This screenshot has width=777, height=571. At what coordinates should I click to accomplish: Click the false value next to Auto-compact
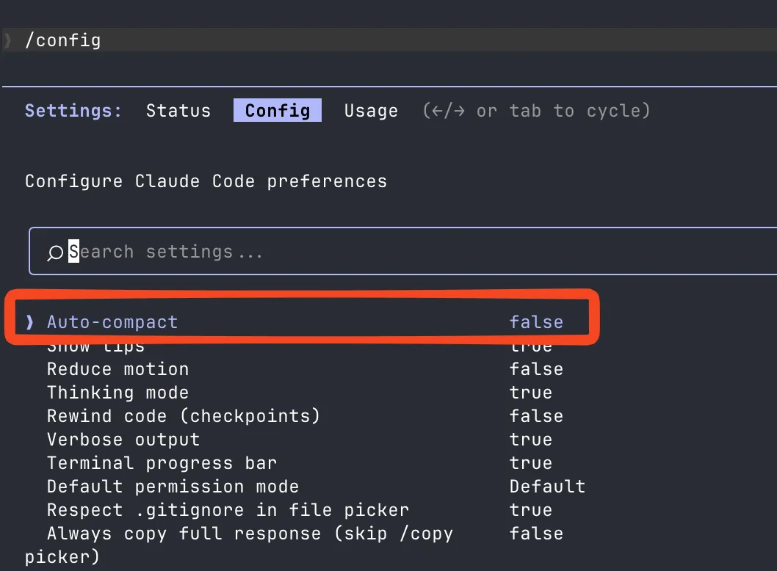coord(537,321)
